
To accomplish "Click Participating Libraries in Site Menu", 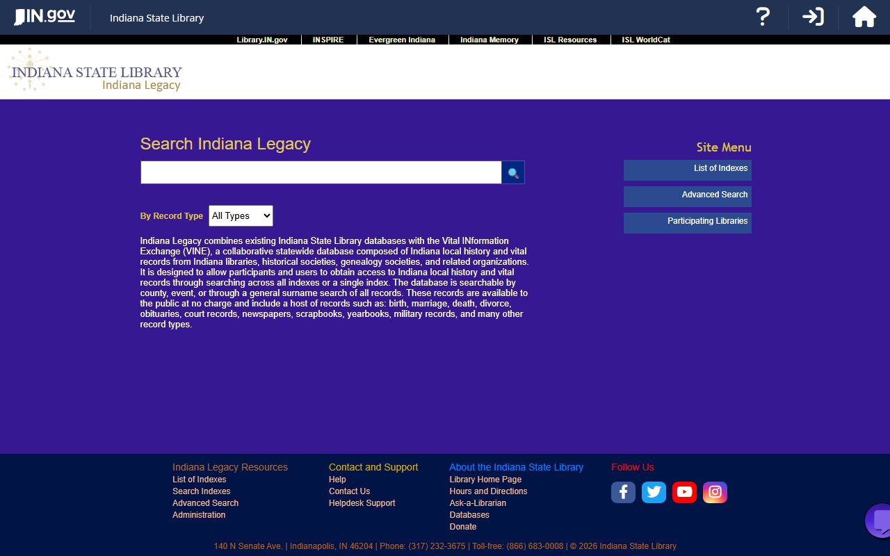I will (688, 223).
